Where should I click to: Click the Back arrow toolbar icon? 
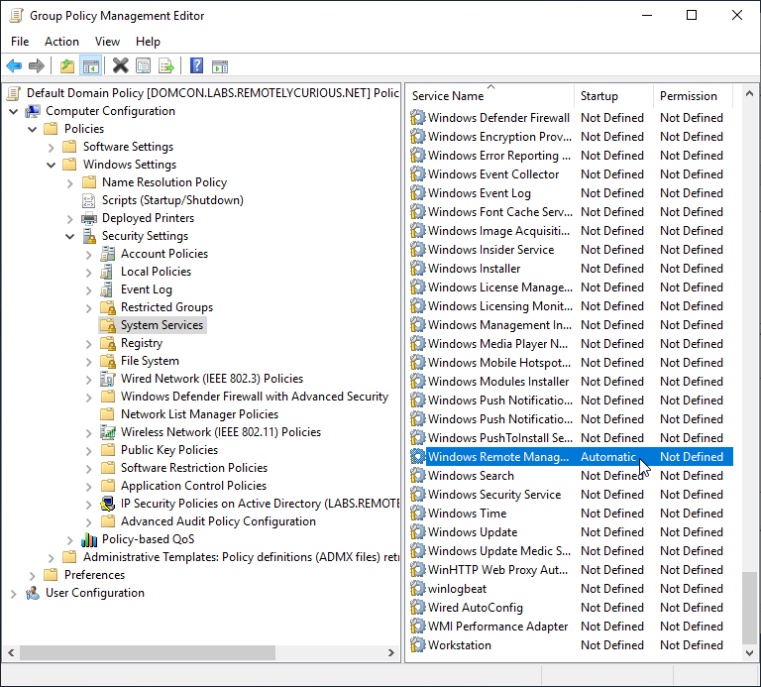14,65
